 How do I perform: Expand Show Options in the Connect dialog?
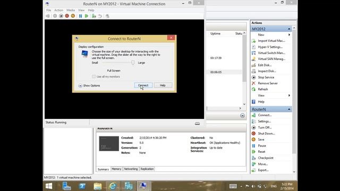[89, 85]
